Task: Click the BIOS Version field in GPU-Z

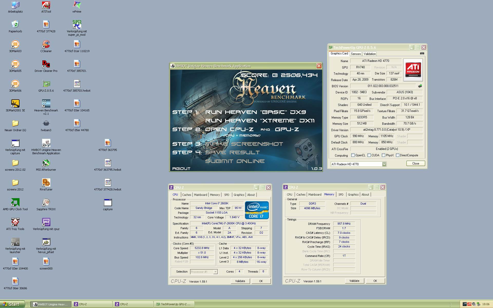Action: [383, 86]
